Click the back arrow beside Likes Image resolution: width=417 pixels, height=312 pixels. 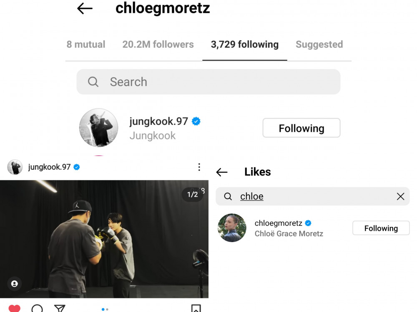click(x=222, y=172)
